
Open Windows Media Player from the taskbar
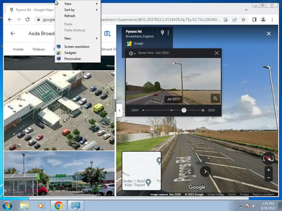pyautogui.click(x=41, y=206)
